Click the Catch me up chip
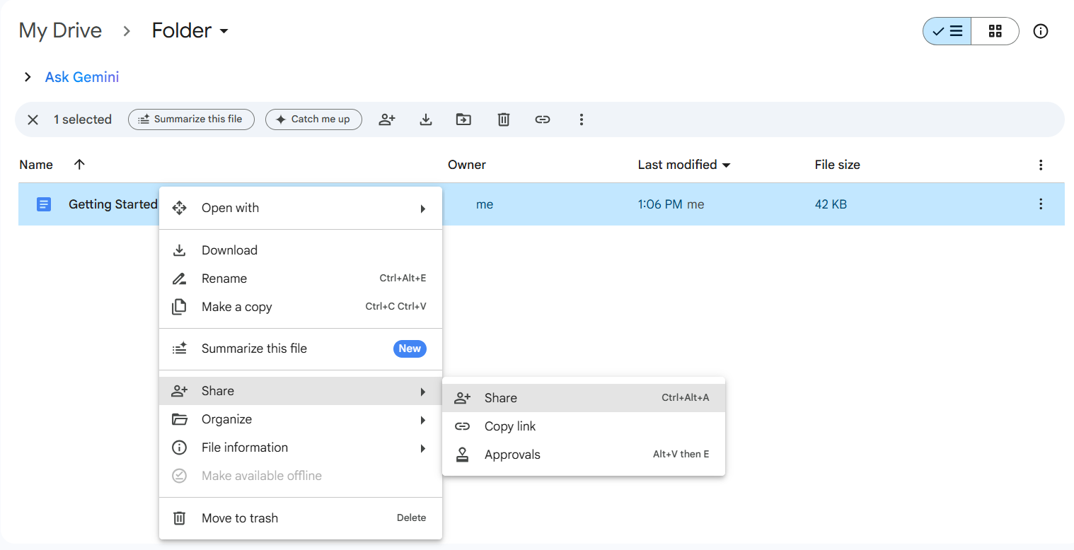The height and width of the screenshot is (550, 1074). coord(313,119)
